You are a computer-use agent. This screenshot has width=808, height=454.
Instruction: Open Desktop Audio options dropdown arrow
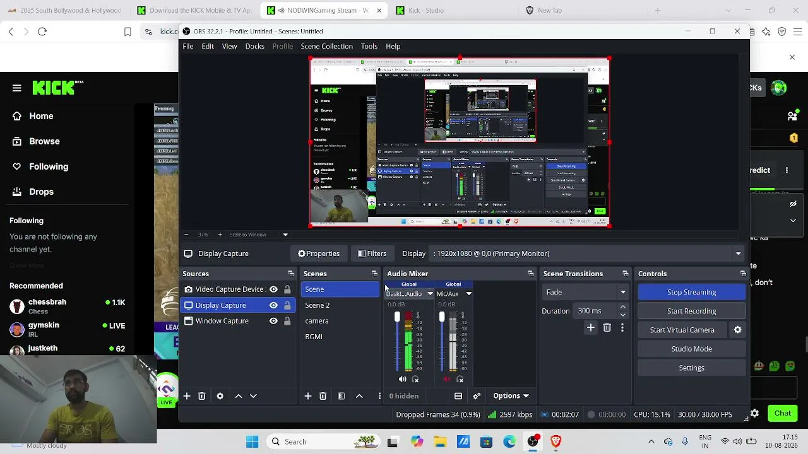pyautogui.click(x=430, y=294)
